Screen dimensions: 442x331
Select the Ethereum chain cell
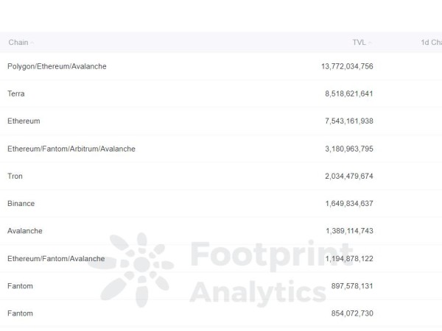[24, 121]
